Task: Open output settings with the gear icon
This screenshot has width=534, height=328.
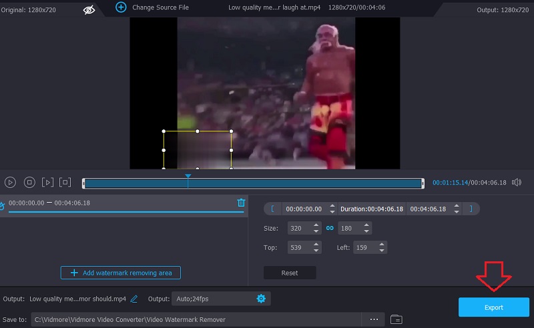Action: [261, 299]
